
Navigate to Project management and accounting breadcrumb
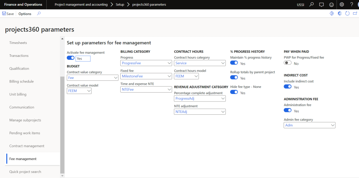[x=81, y=5]
